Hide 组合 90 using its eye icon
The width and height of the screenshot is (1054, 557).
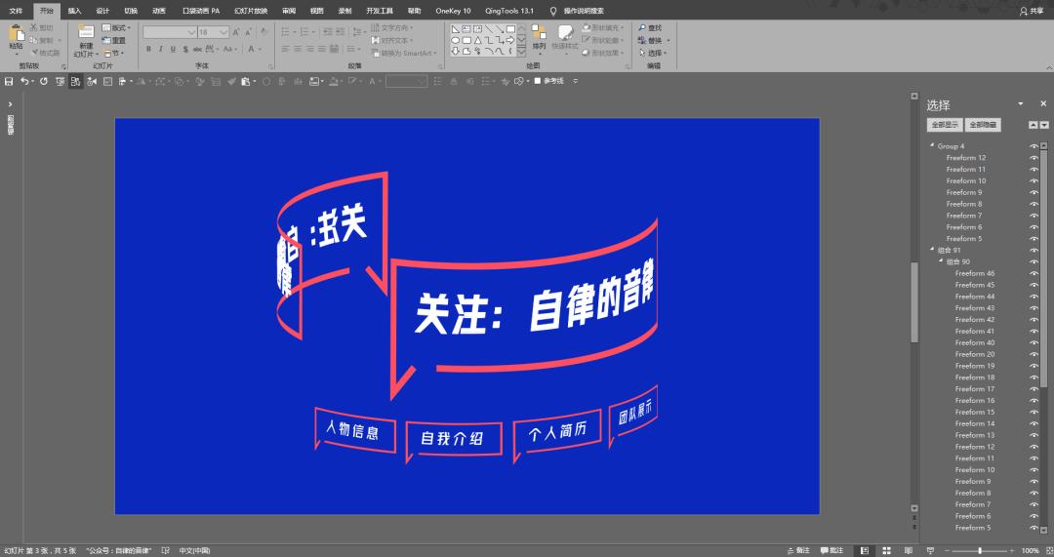pyautogui.click(x=1034, y=262)
